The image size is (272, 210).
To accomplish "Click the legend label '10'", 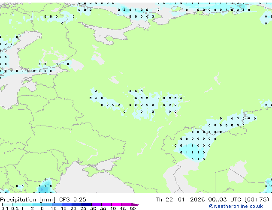I will coord(54,208).
